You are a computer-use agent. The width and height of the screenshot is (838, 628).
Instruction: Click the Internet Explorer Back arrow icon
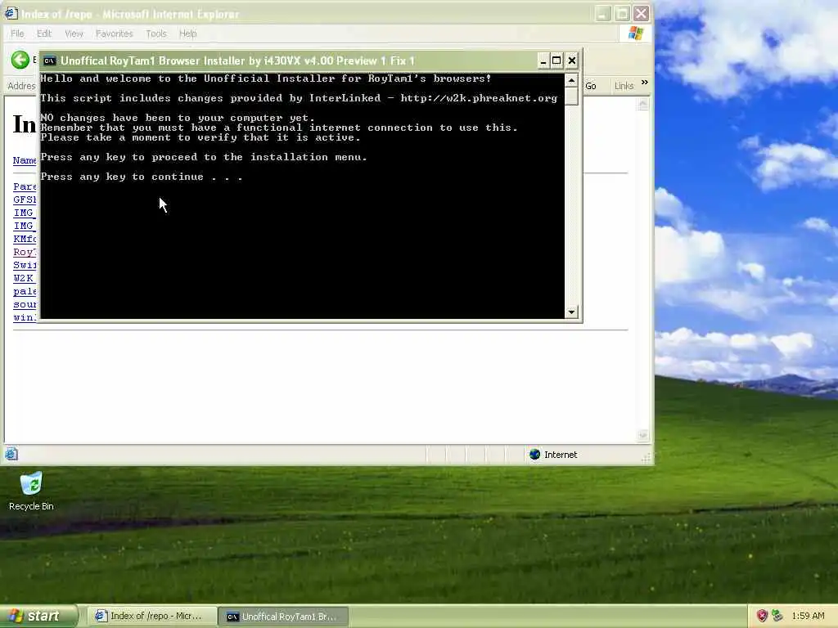coord(20,60)
